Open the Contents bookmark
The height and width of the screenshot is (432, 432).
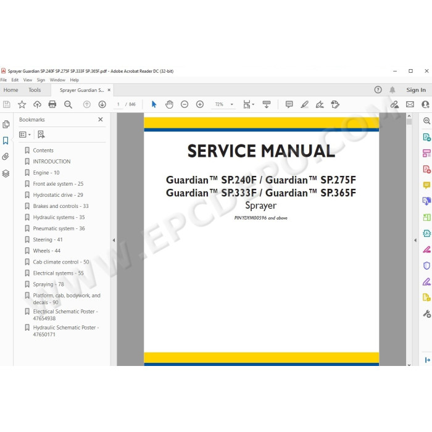[x=43, y=150]
